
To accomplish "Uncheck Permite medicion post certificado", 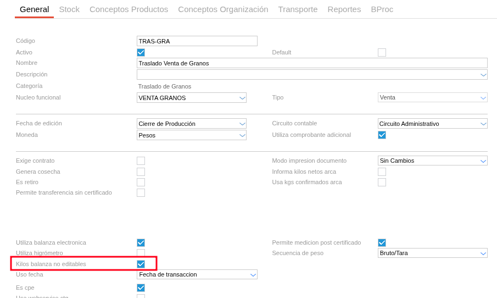I will (x=382, y=243).
